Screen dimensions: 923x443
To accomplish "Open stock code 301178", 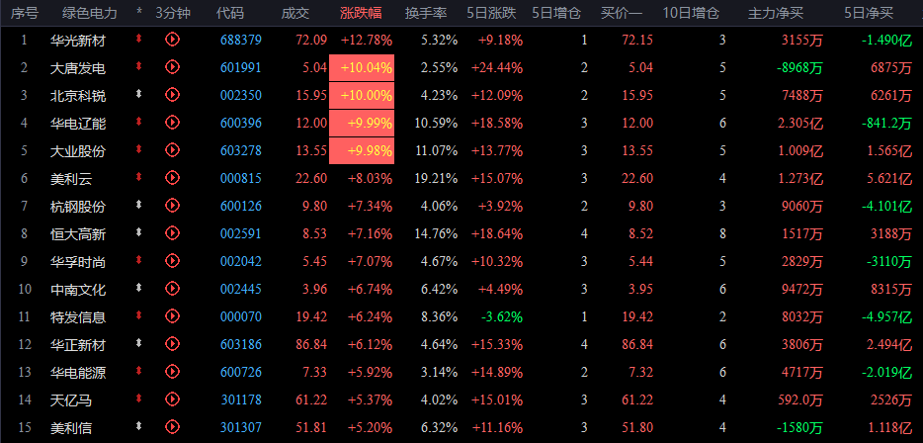I will tap(241, 400).
